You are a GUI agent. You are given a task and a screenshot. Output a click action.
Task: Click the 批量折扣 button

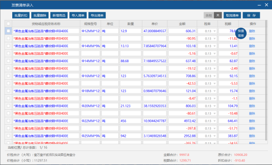click(21, 15)
